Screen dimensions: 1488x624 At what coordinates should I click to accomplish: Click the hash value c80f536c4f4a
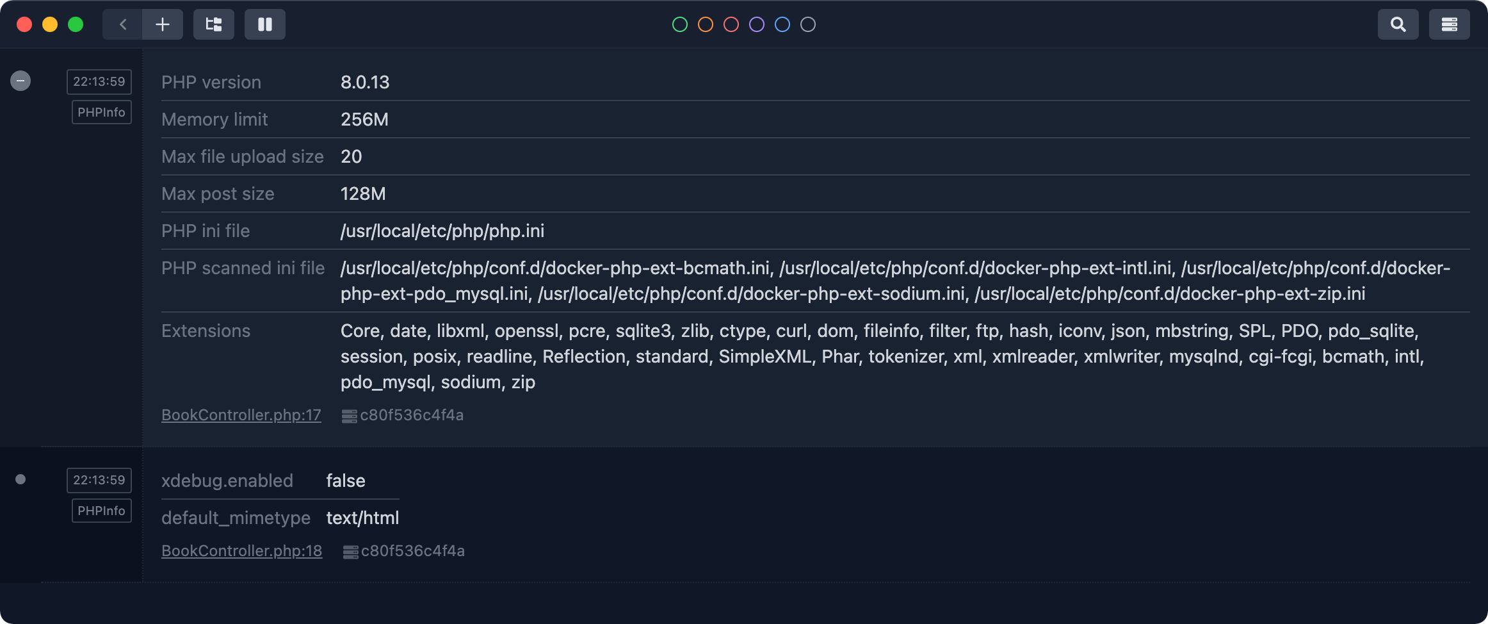point(412,415)
